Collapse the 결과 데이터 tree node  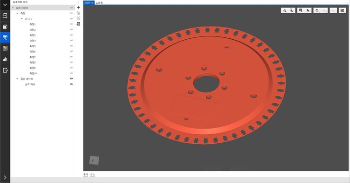click(17, 79)
